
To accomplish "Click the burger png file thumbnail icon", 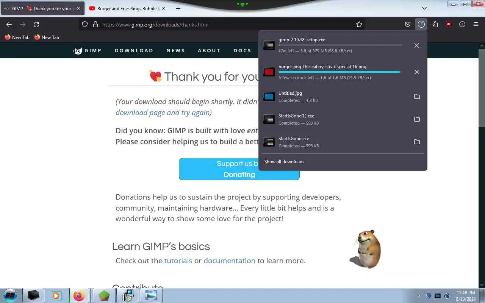I will [269, 72].
